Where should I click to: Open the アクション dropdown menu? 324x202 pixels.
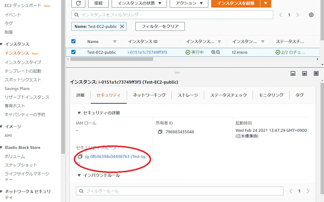point(189,3)
